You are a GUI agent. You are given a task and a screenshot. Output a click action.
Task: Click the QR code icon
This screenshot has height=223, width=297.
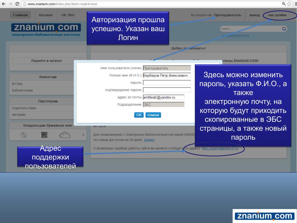(44, 135)
